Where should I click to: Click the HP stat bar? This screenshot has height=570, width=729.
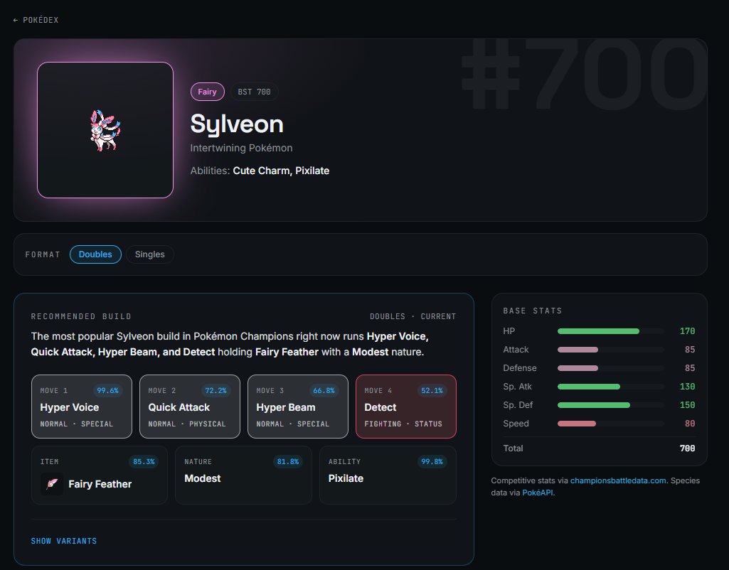click(610, 331)
